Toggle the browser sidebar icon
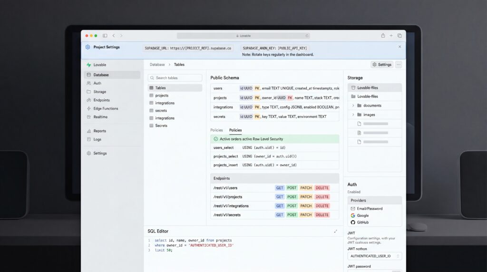The width and height of the screenshot is (487, 272). (x=105, y=36)
